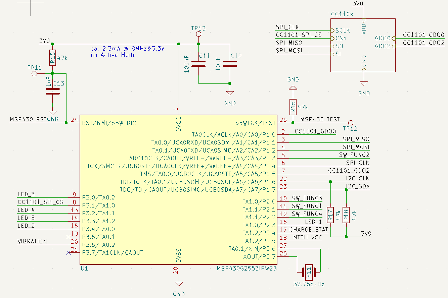Select GND symbol beneath the CC110x block
This screenshot has width=448, height=298.
tap(364, 83)
